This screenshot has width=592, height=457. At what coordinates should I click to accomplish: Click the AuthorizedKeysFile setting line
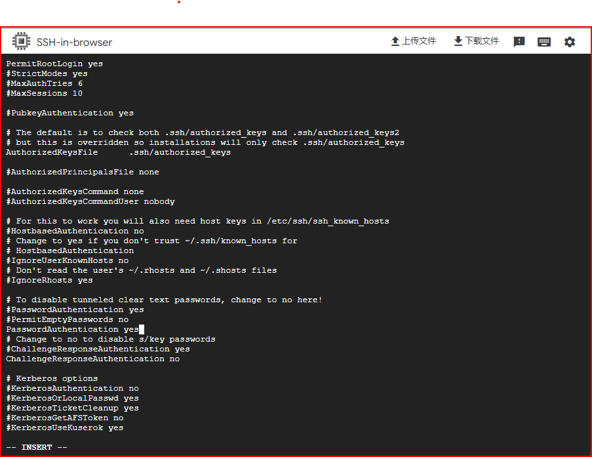click(118, 152)
